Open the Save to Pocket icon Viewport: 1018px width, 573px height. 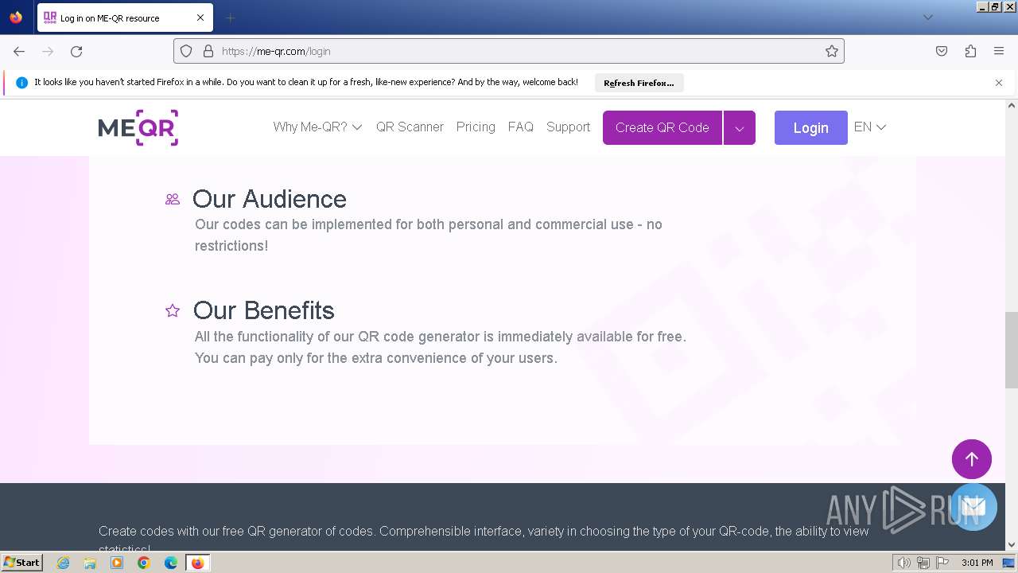click(x=942, y=51)
